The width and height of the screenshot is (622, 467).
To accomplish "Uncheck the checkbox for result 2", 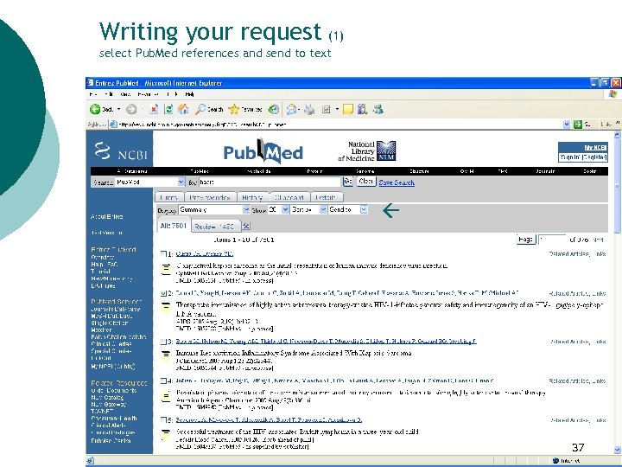I will 163,293.
